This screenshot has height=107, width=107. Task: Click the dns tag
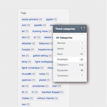point(26,37)
